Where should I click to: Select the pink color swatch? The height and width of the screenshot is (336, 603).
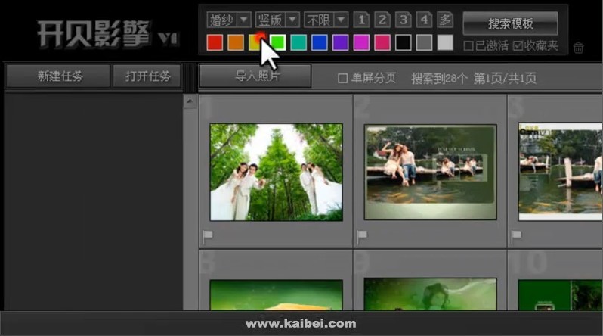pos(382,42)
